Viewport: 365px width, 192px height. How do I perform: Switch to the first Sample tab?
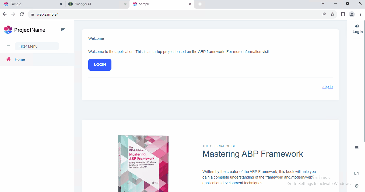click(x=32, y=4)
